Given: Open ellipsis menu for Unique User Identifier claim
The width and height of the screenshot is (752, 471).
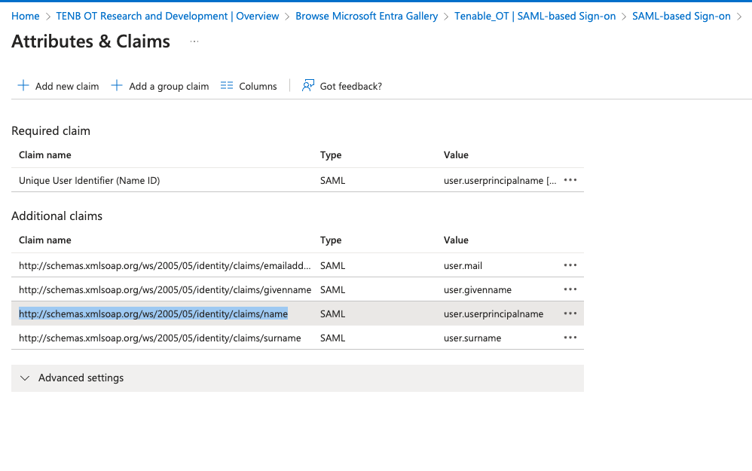Looking at the screenshot, I should tap(570, 180).
